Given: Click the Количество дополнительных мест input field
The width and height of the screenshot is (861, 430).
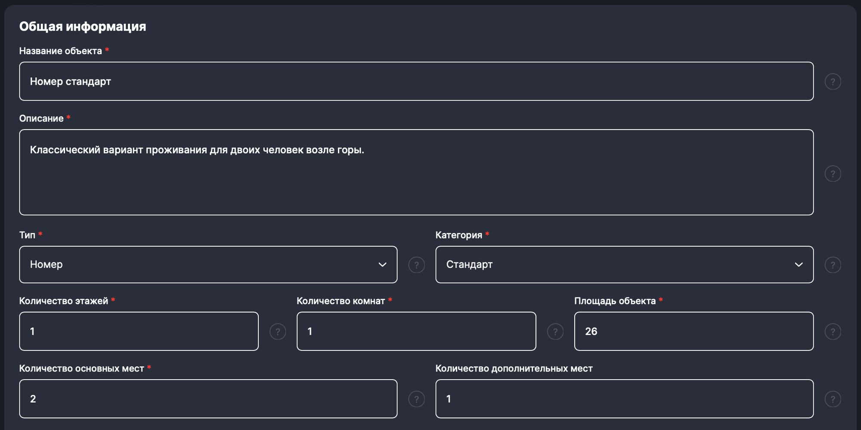Looking at the screenshot, I should [624, 399].
